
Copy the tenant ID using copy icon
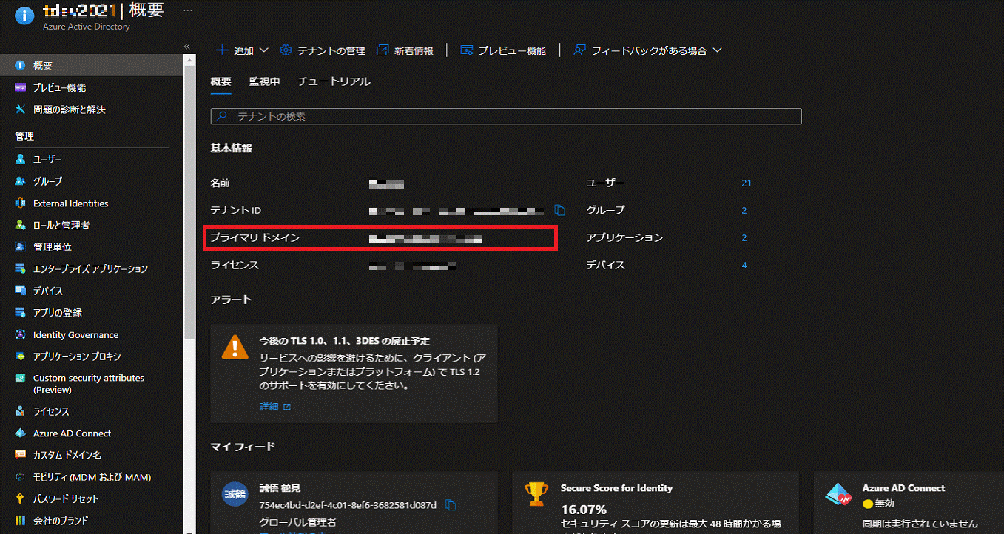(560, 210)
